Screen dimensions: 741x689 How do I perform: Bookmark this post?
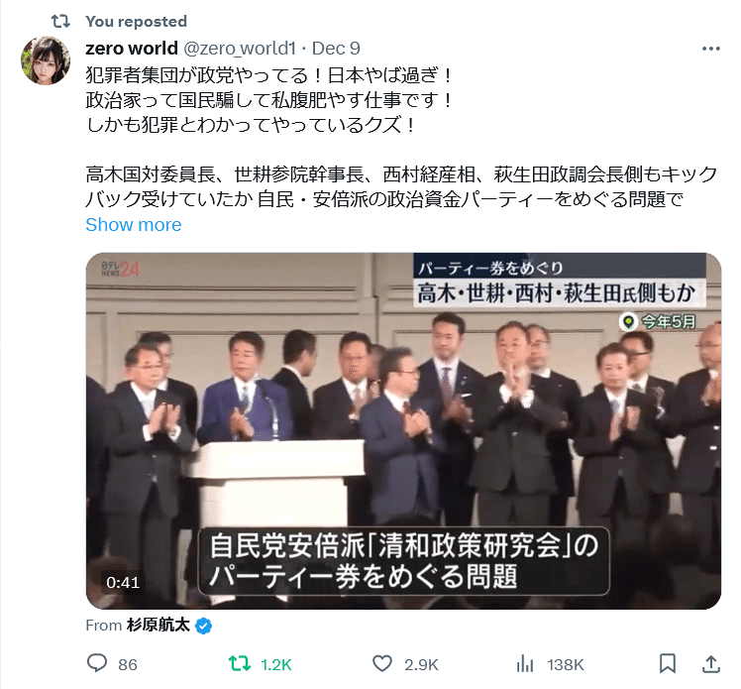[668, 664]
